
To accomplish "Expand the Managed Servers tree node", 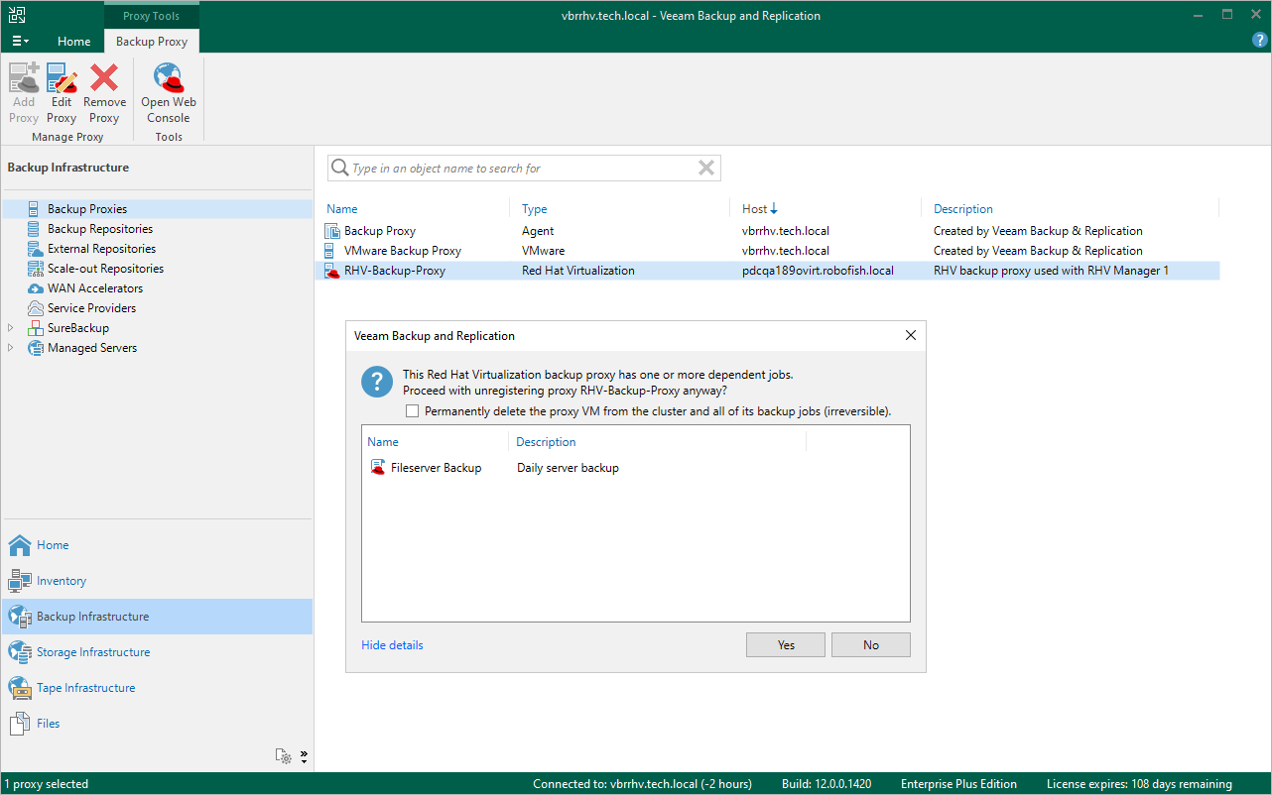I will 11,348.
